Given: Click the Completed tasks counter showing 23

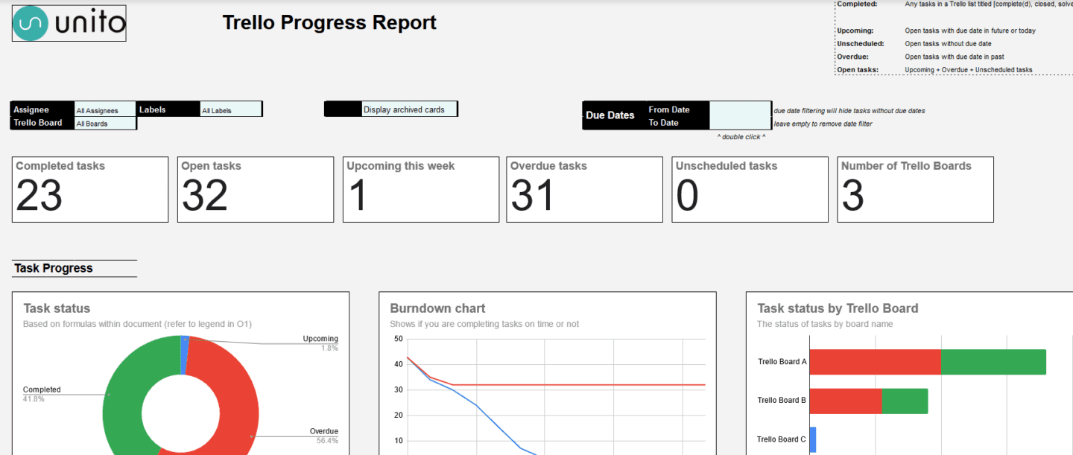Looking at the screenshot, I should 89,189.
